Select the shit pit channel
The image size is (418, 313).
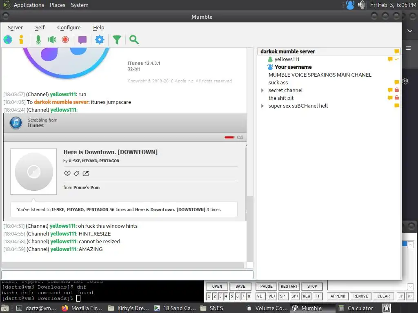(281, 98)
